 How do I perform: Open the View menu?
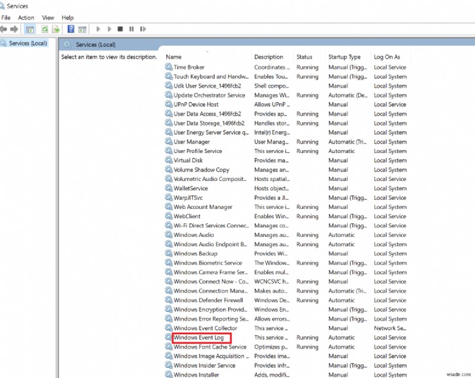click(47, 17)
